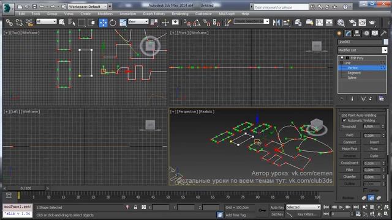Toggle the Auto Key button
The height and width of the screenshot is (220, 392).
[x=277, y=207]
